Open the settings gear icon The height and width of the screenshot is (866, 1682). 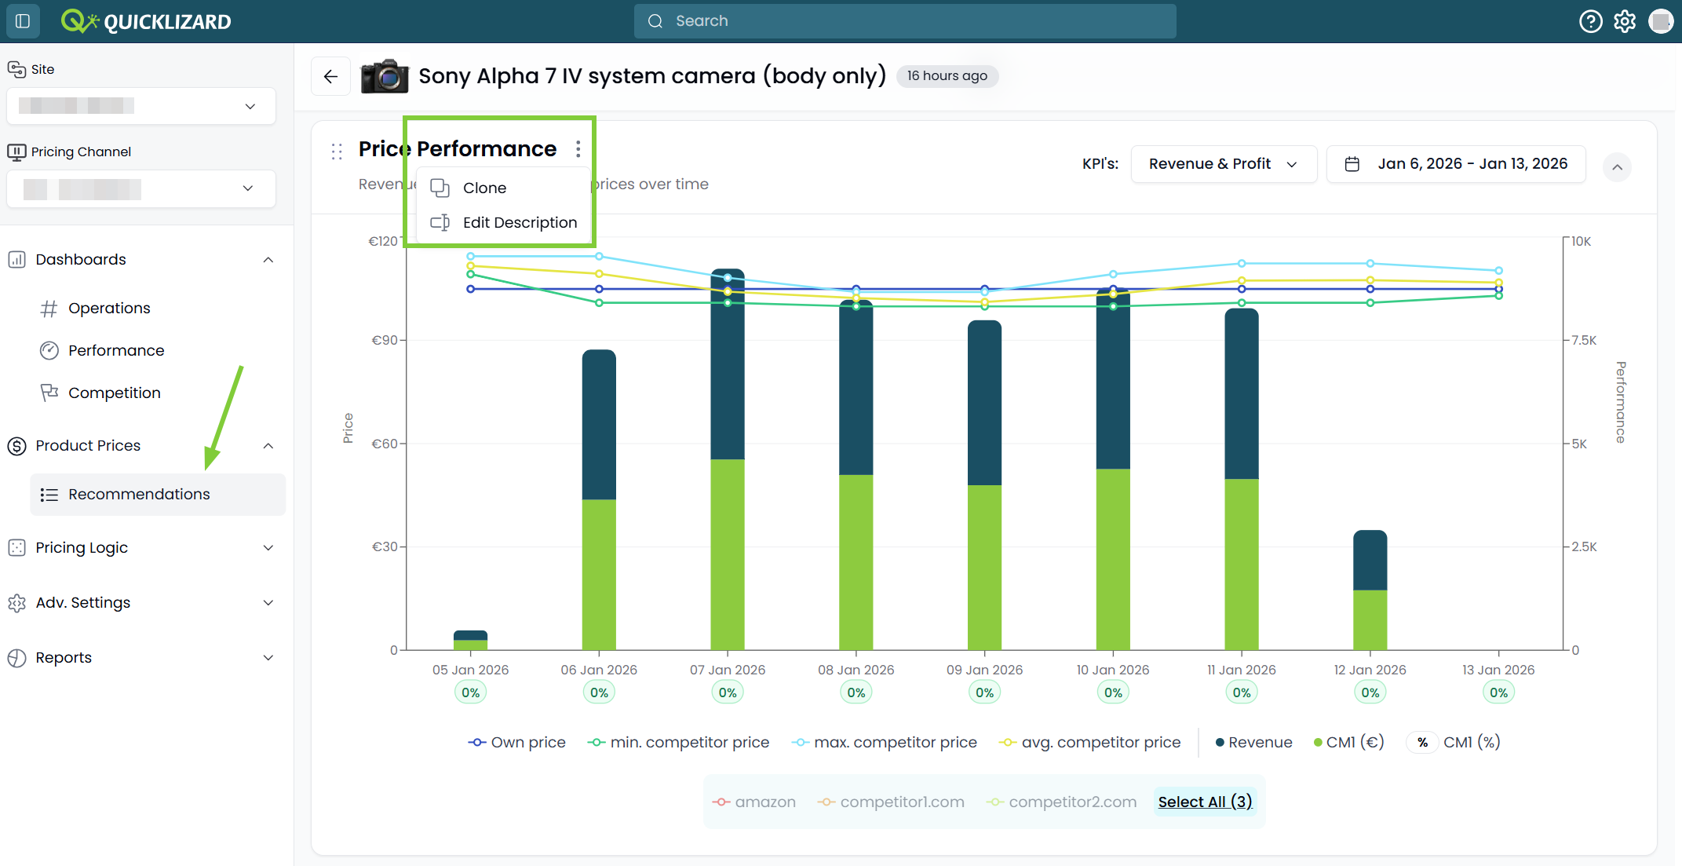pyautogui.click(x=1625, y=21)
